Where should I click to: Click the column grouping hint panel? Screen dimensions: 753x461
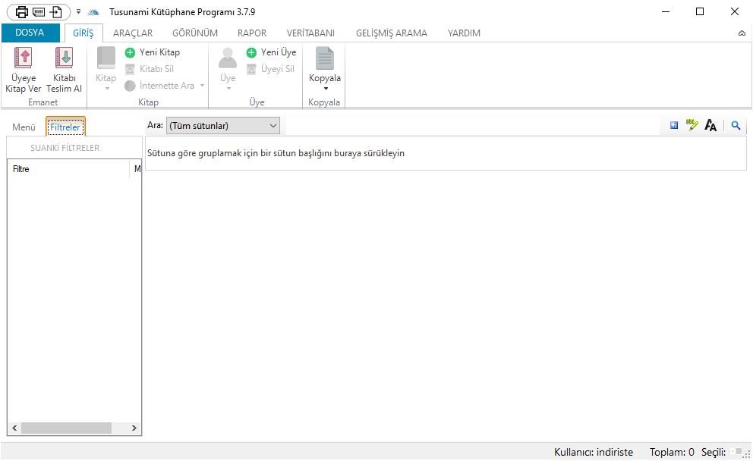tap(446, 153)
